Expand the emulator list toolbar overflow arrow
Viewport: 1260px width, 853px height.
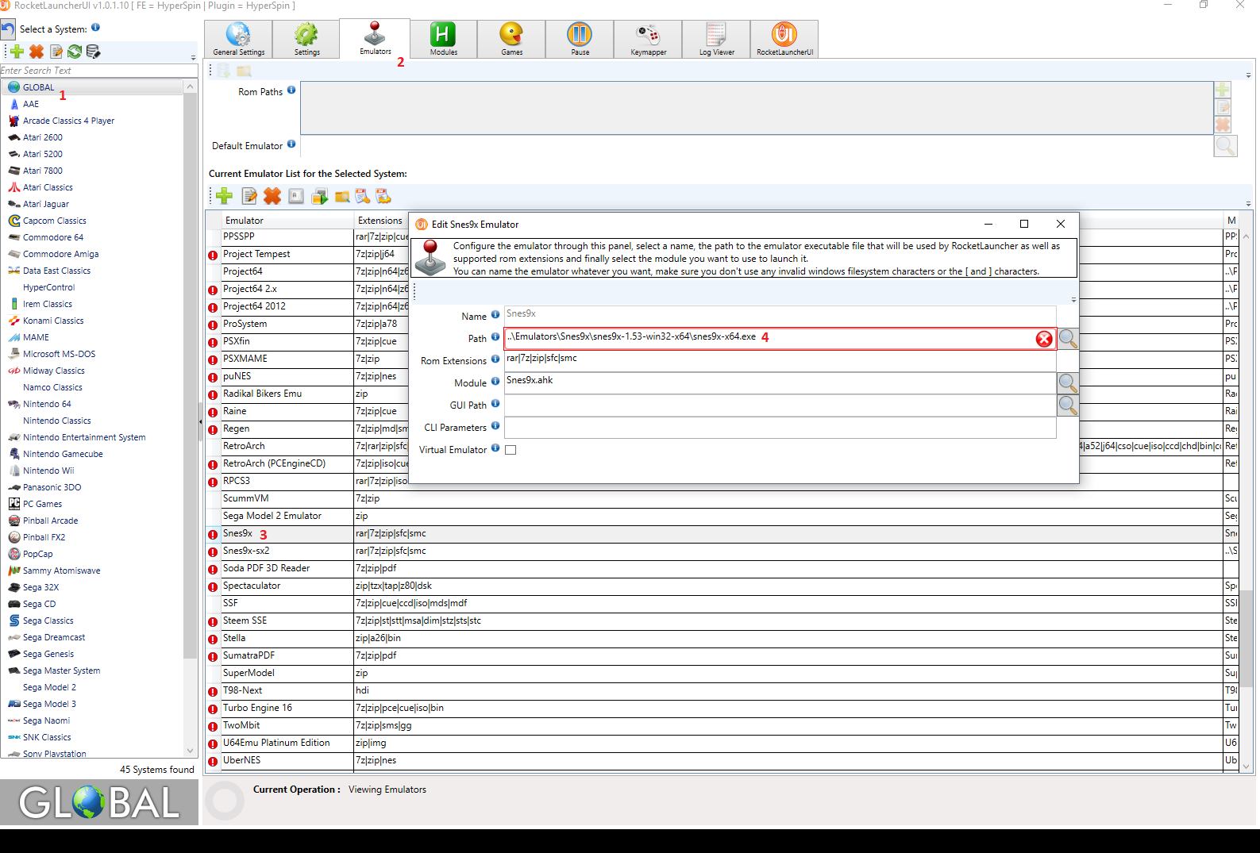point(1248,203)
